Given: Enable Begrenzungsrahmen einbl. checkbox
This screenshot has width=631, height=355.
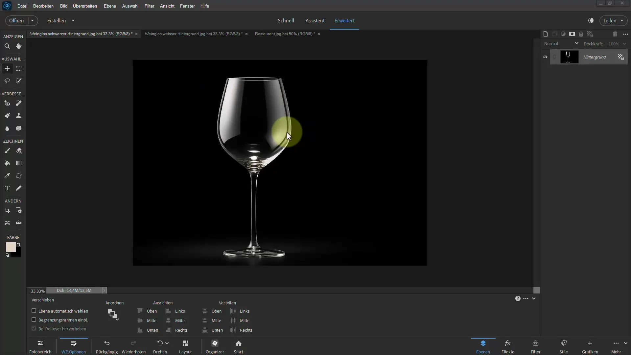Looking at the screenshot, I should (x=34, y=319).
